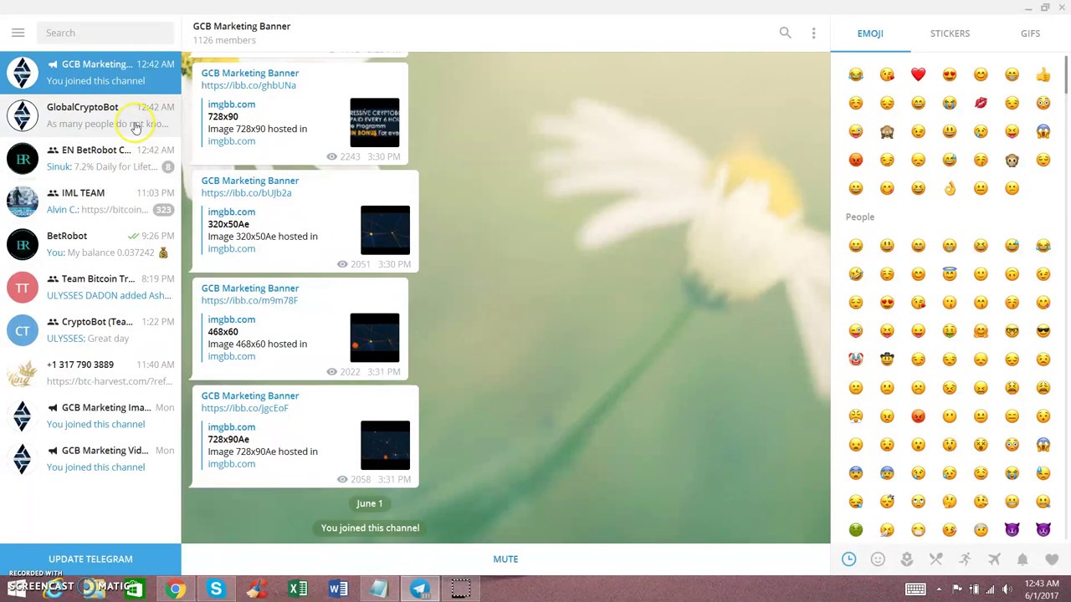
Task: Open the CryptoBot (Tea... group chat
Action: 90,329
